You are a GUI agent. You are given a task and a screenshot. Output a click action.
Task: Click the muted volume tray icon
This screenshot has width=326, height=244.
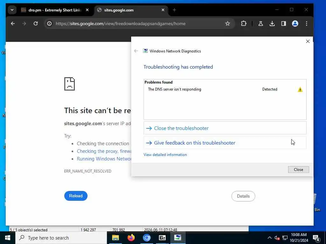click(277, 238)
